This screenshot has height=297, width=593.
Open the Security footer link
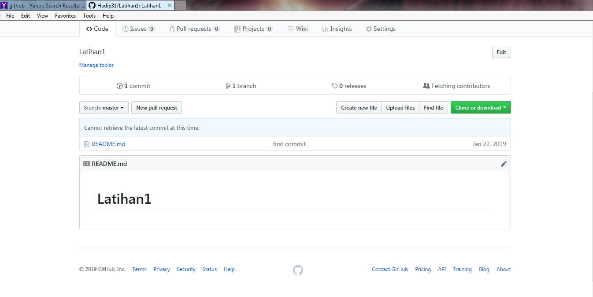click(x=186, y=269)
